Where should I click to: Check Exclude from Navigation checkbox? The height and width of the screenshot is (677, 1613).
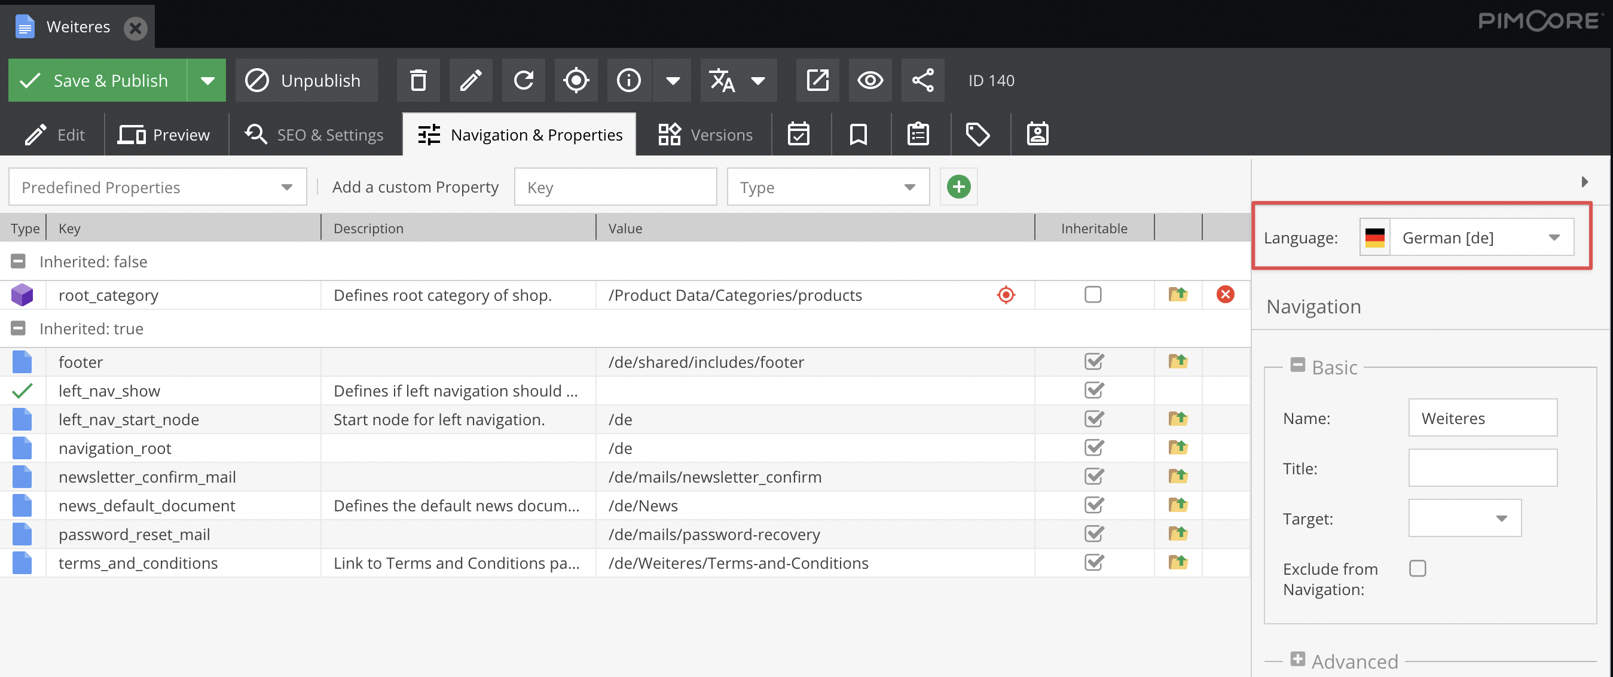point(1417,568)
